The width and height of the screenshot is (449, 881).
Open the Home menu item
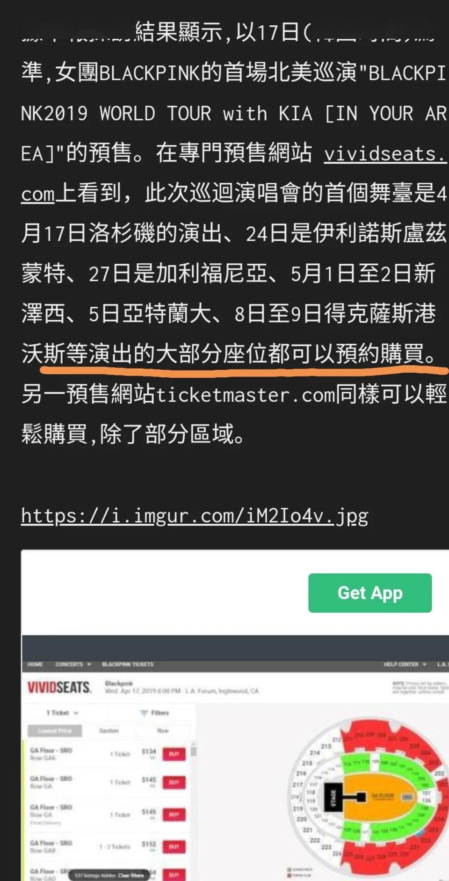coord(35,664)
